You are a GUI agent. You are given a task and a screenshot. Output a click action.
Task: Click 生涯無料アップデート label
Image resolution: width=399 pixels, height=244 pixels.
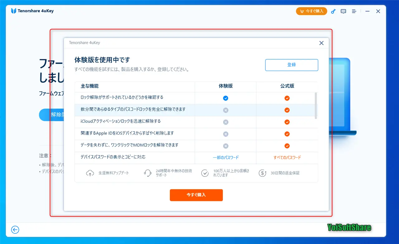pyautogui.click(x=113, y=173)
